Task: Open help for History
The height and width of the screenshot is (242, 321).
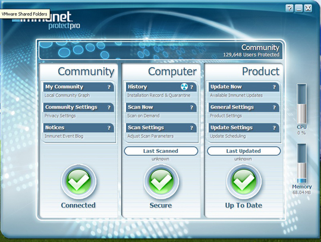Action: click(x=191, y=87)
